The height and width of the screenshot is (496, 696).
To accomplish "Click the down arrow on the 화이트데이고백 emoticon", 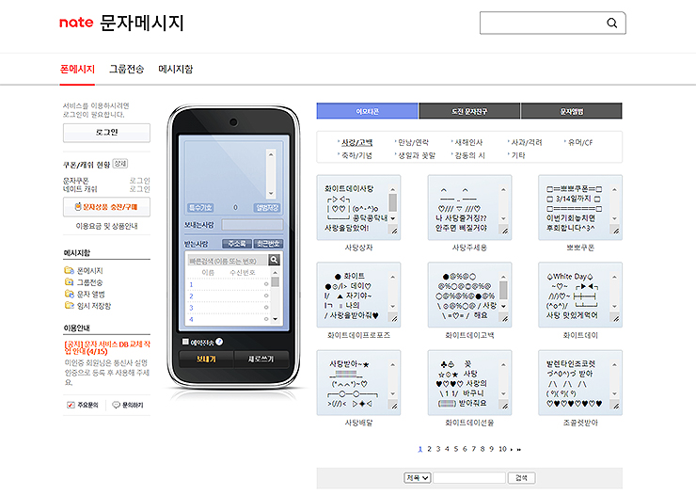I will coord(504,307).
